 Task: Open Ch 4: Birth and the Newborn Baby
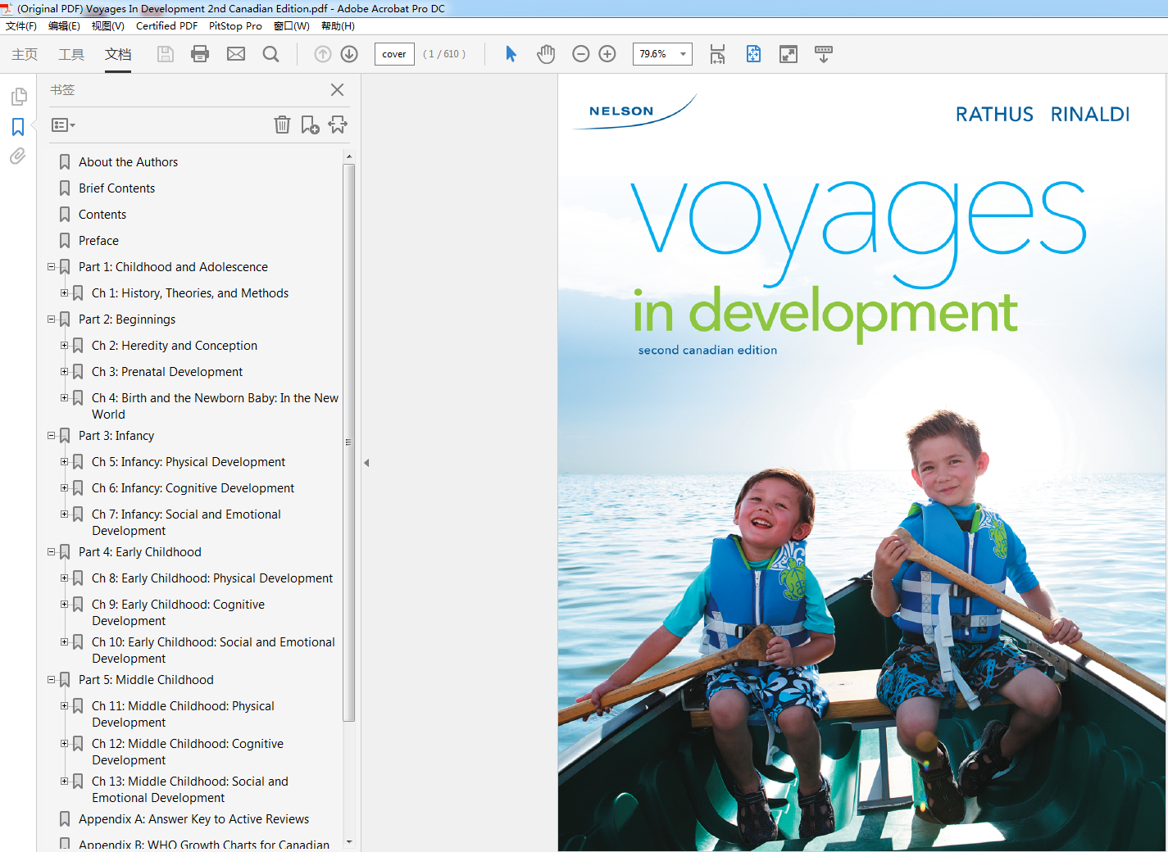[x=215, y=406]
